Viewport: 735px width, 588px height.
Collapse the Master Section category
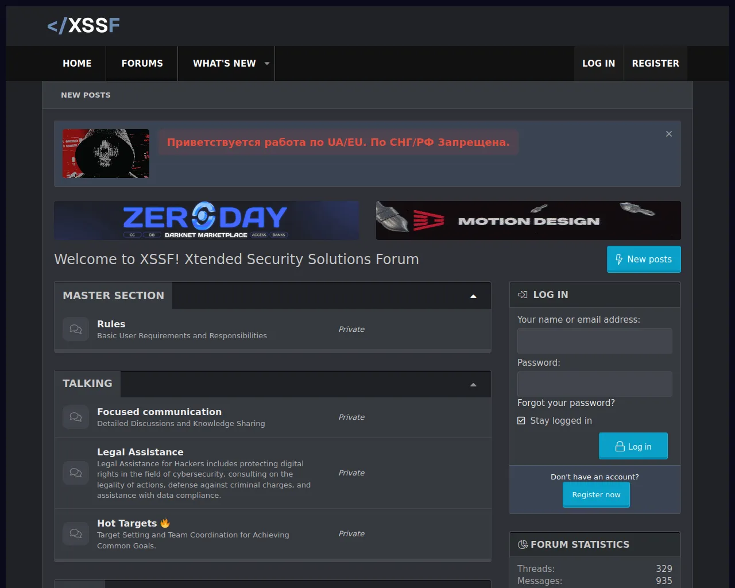pos(473,296)
